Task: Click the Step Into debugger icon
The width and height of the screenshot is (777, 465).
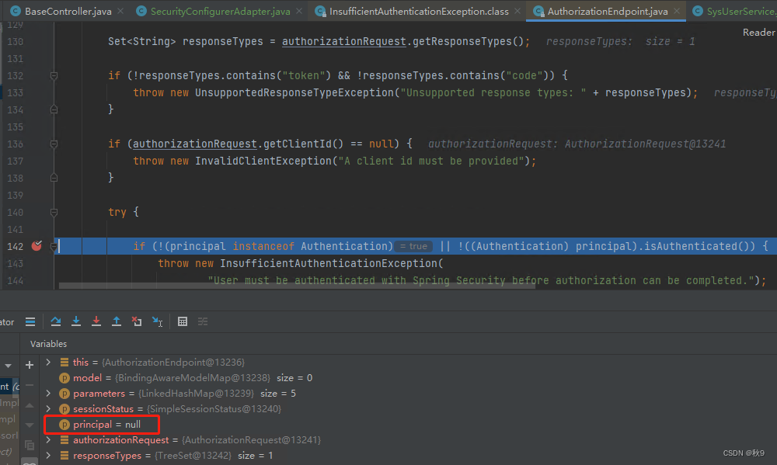Action: pos(76,321)
